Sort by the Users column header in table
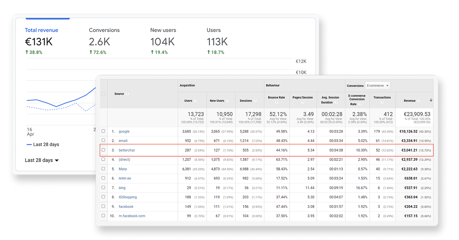This screenshot has width=459, height=240. (x=188, y=101)
